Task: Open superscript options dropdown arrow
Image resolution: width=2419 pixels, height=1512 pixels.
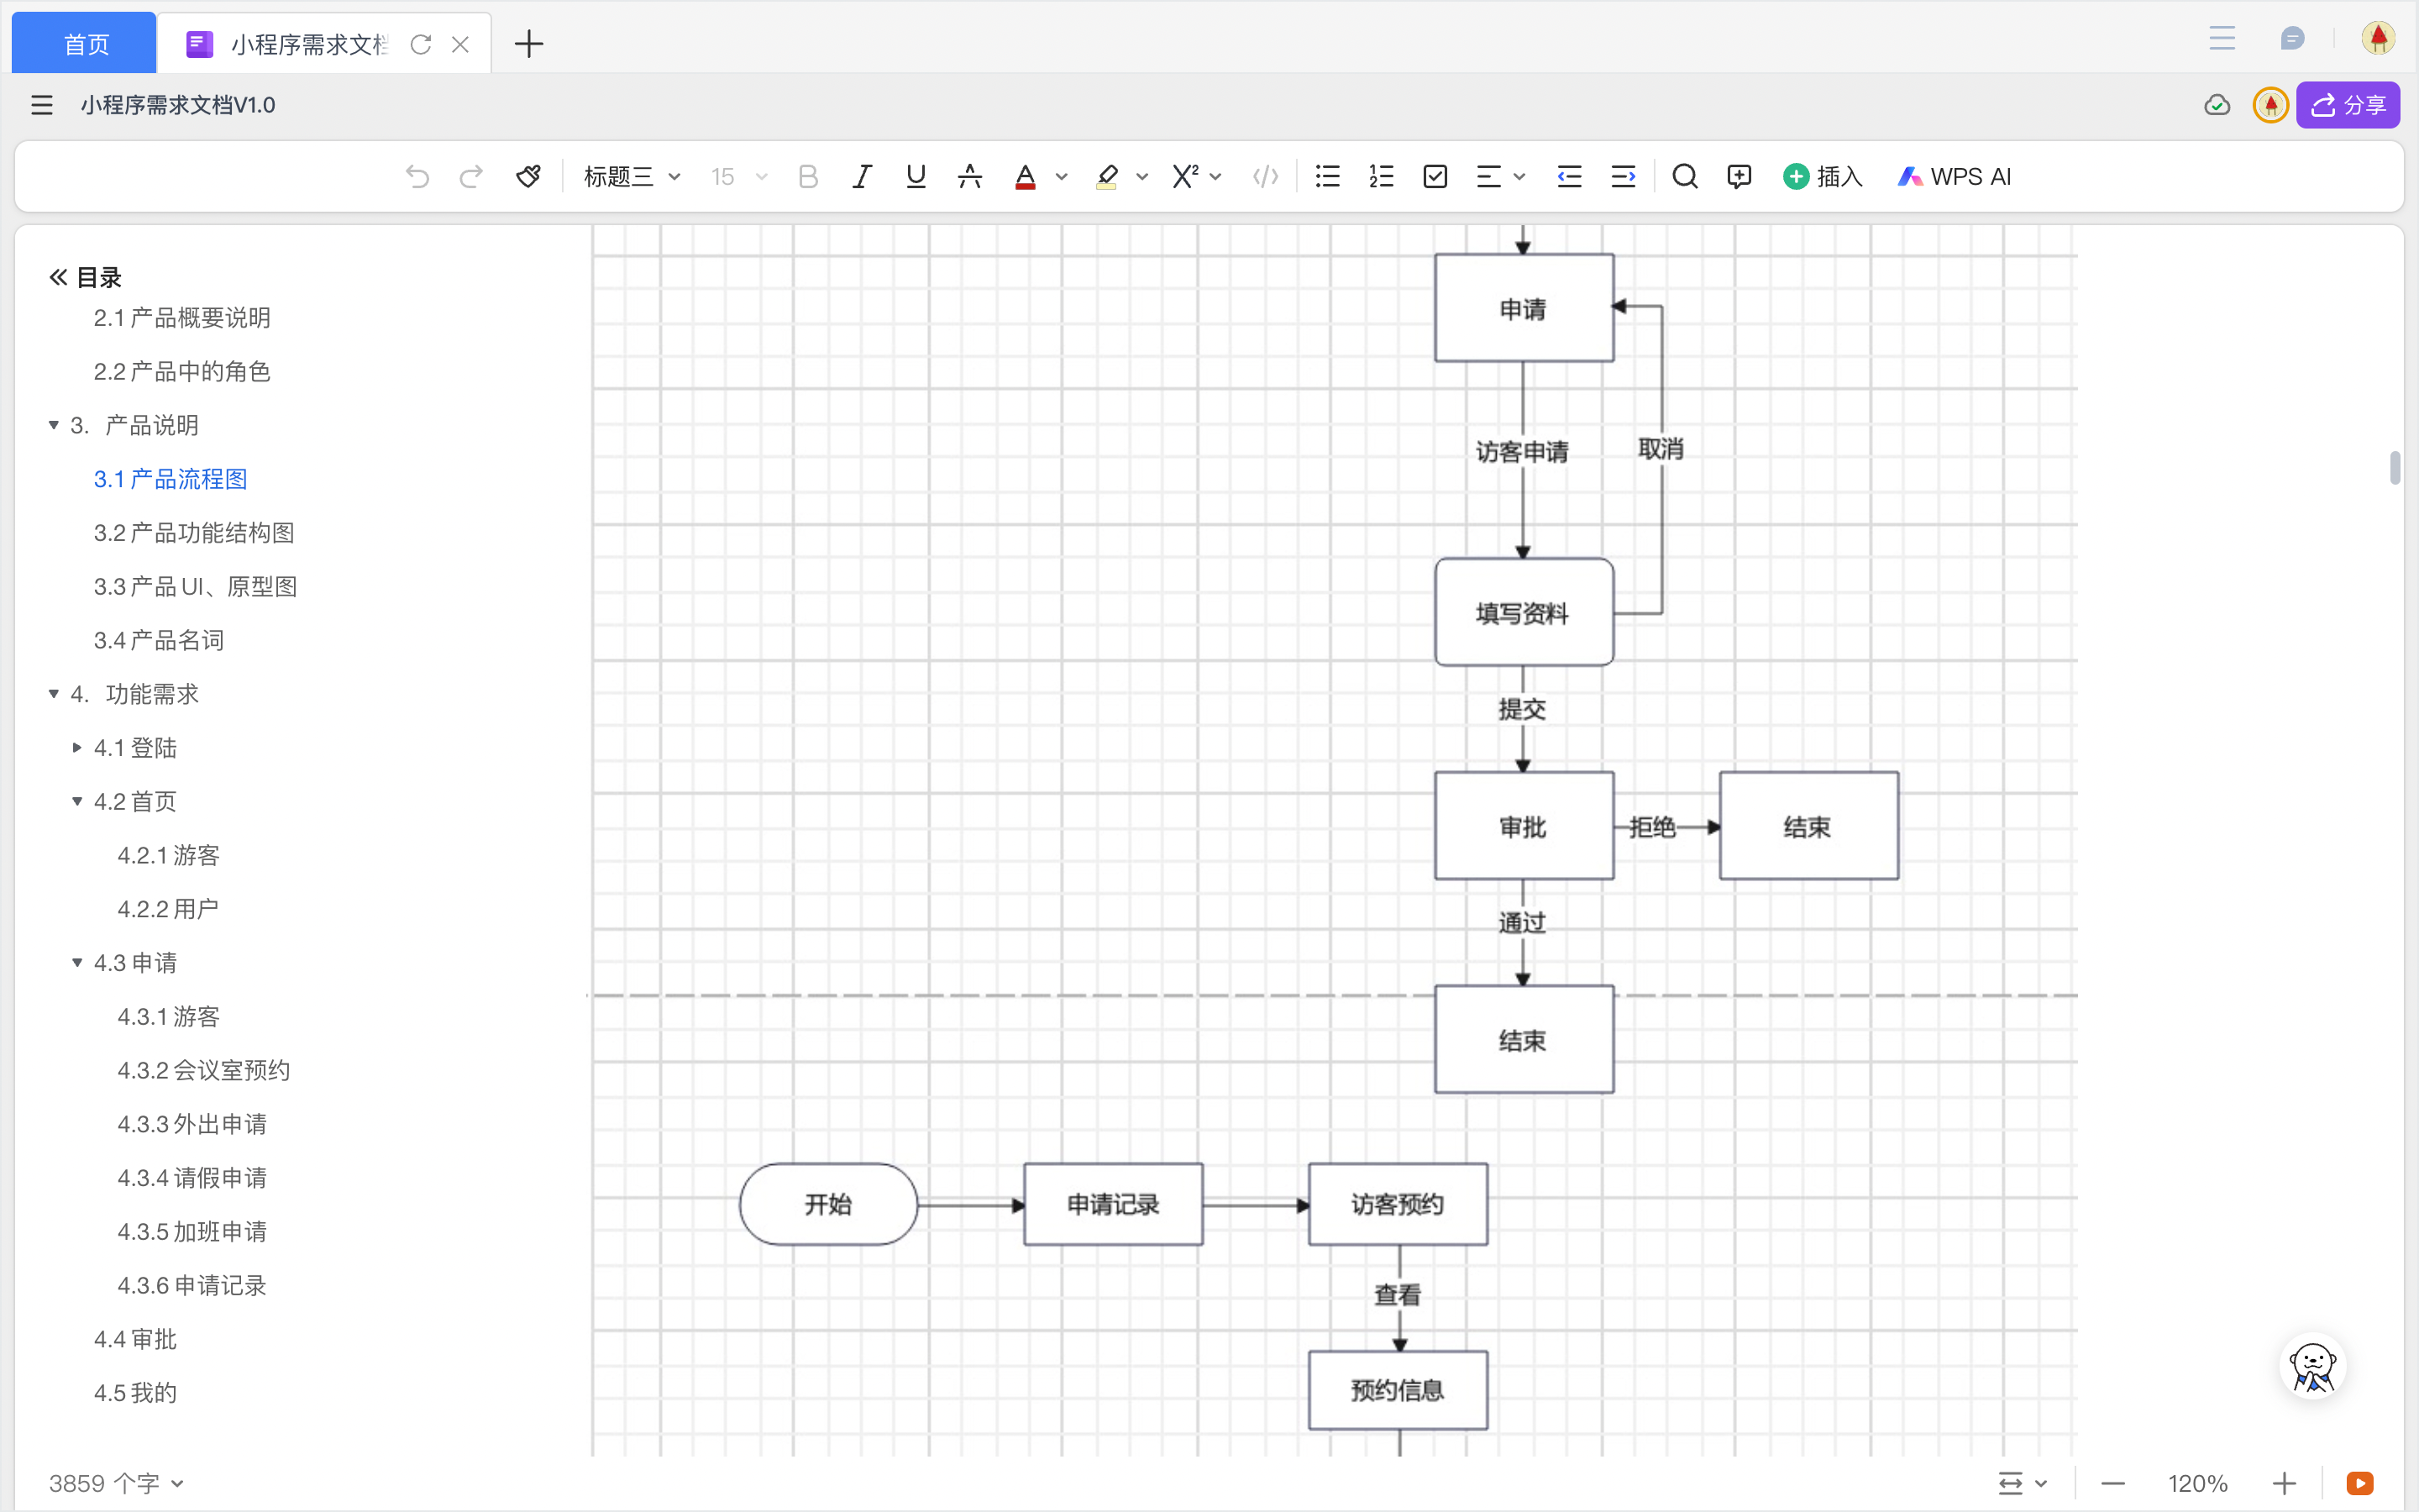Action: [x=1215, y=177]
